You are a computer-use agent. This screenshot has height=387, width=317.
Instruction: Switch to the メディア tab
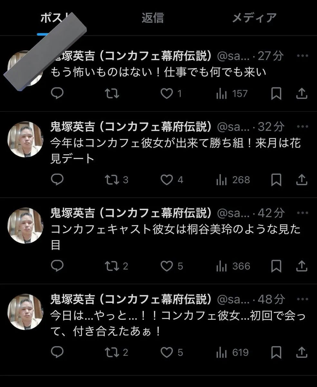pos(254,18)
